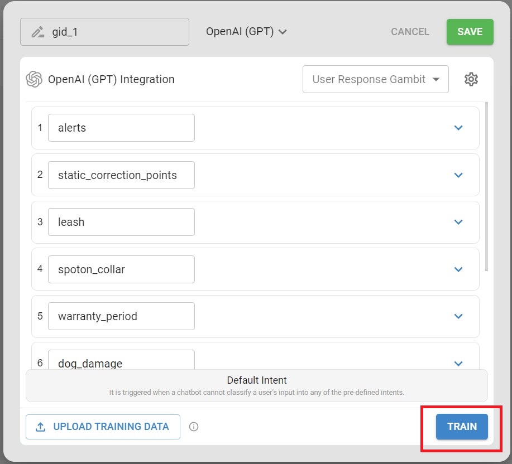
Task: Click the info icon beside Upload Training Data
Action: click(x=194, y=427)
